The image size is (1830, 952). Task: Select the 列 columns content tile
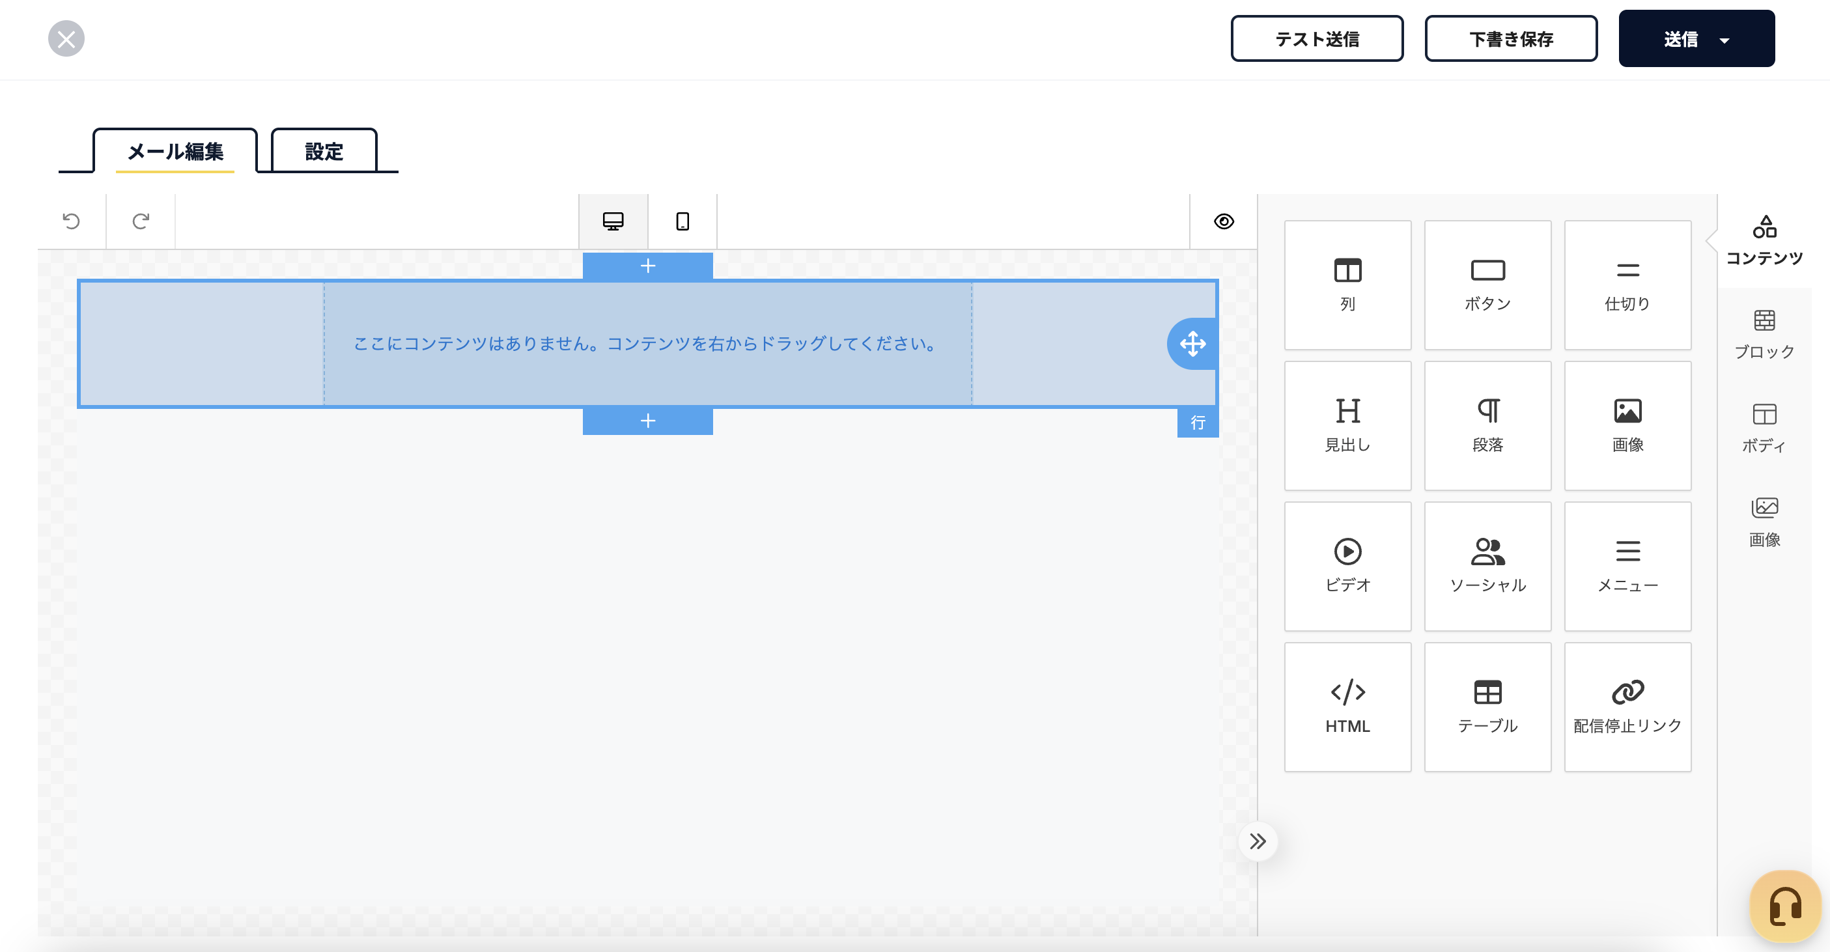coord(1347,285)
